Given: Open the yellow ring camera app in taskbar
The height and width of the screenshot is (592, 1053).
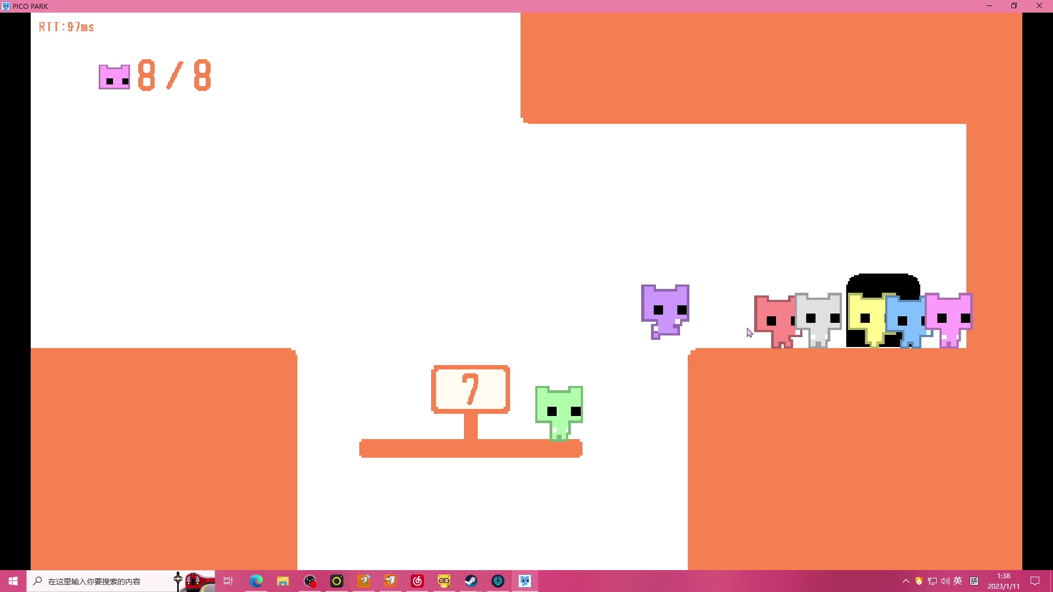Looking at the screenshot, I should click(x=337, y=581).
